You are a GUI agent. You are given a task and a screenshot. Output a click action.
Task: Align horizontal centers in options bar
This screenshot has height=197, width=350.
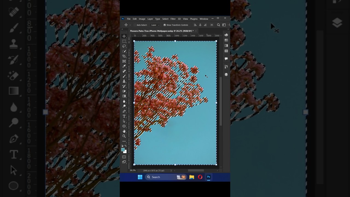(200, 25)
